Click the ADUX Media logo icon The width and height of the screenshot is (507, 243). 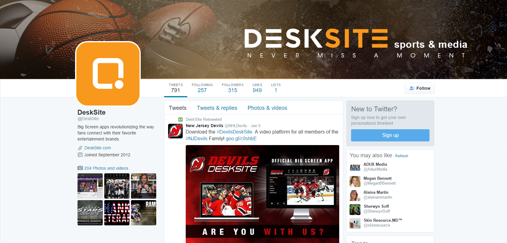click(355, 167)
